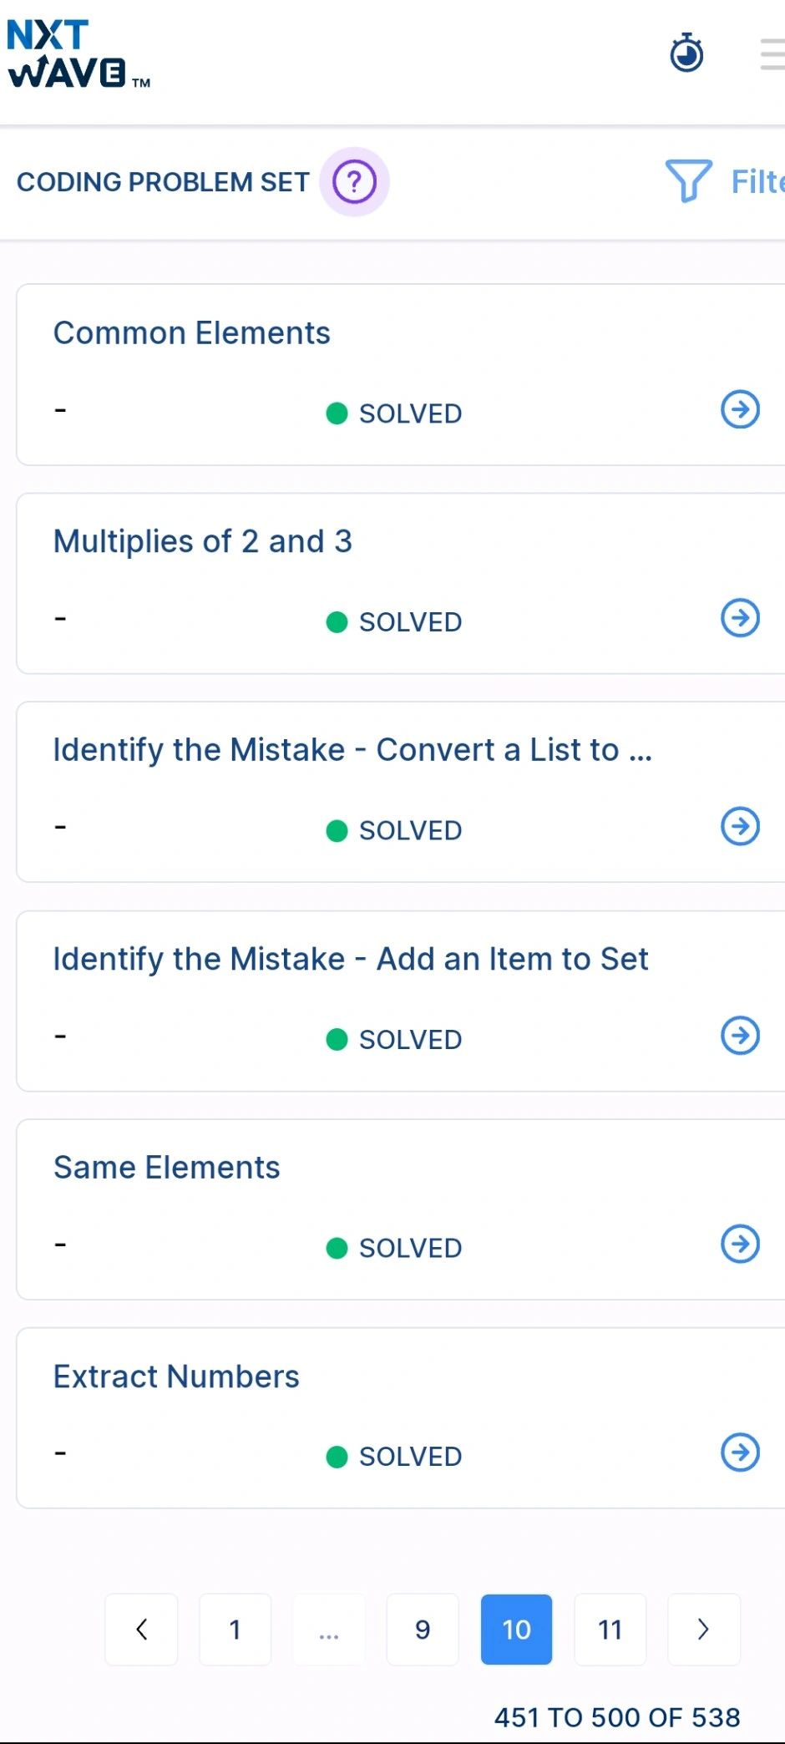Click the purple help question mark icon

click(x=354, y=181)
